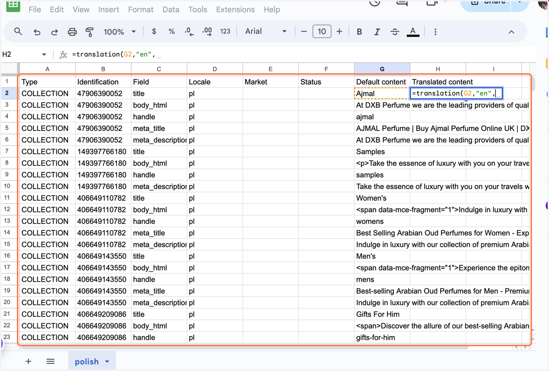Select column D header

pos(215,69)
